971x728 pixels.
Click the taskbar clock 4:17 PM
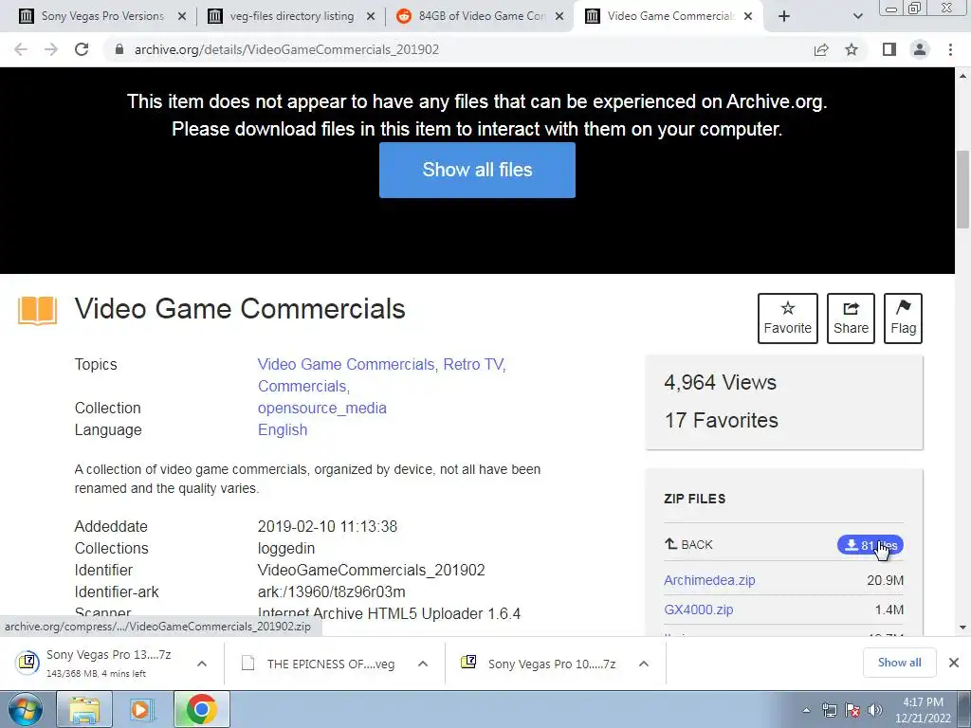point(923,710)
